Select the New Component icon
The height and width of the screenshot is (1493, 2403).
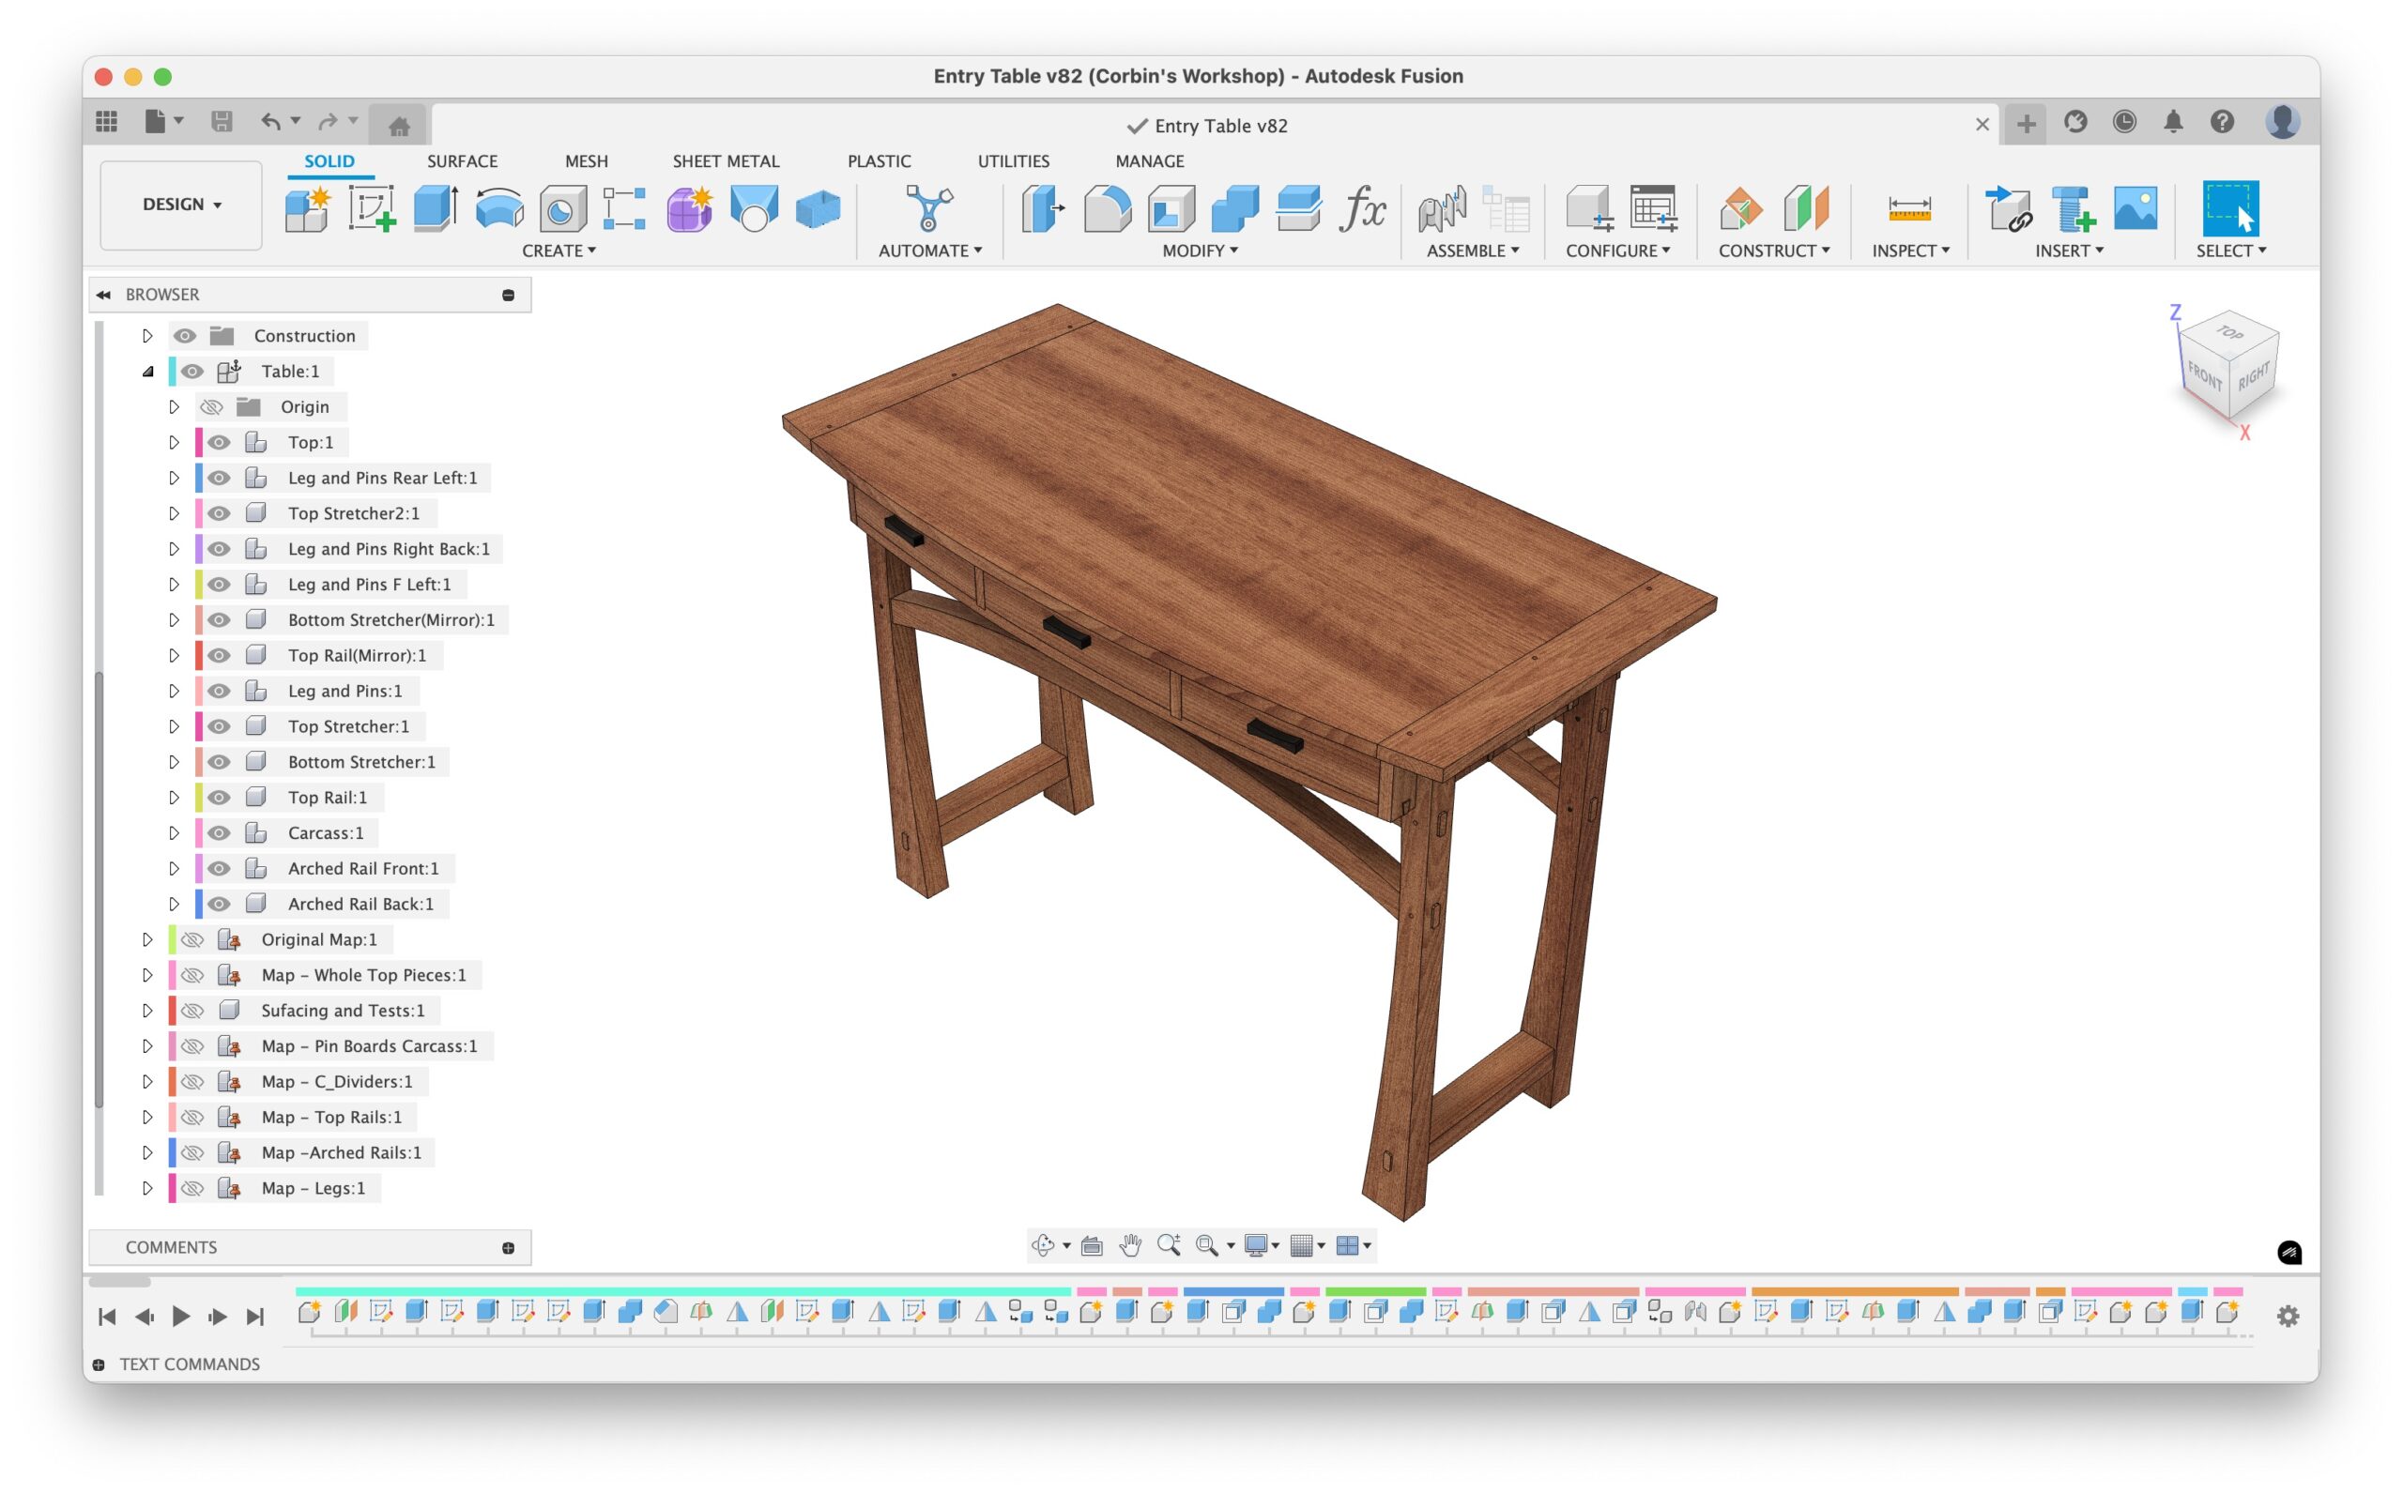(307, 209)
